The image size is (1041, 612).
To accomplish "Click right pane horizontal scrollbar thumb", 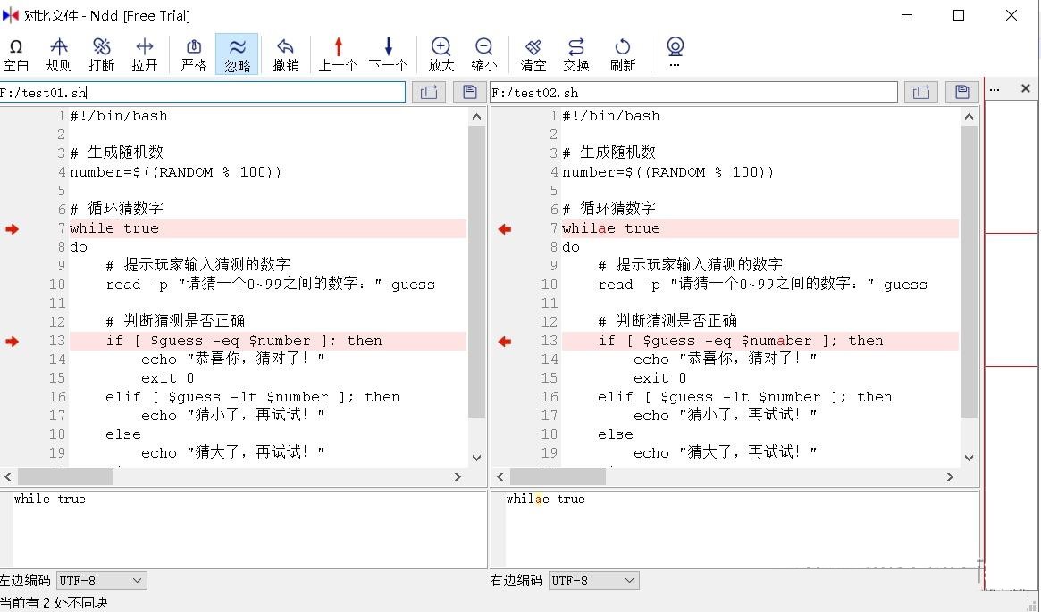I will (x=558, y=476).
